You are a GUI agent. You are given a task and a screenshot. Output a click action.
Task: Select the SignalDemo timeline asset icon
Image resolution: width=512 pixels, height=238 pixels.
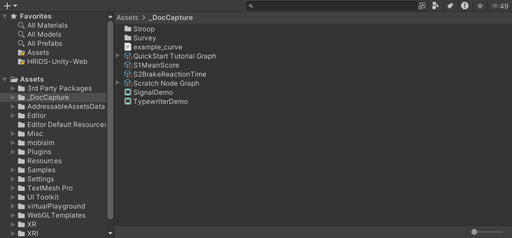pyautogui.click(x=128, y=92)
